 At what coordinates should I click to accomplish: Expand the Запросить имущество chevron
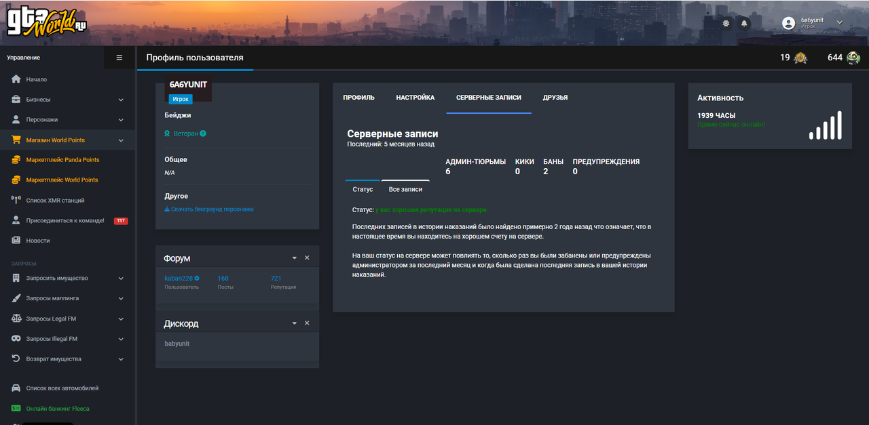coord(121,279)
